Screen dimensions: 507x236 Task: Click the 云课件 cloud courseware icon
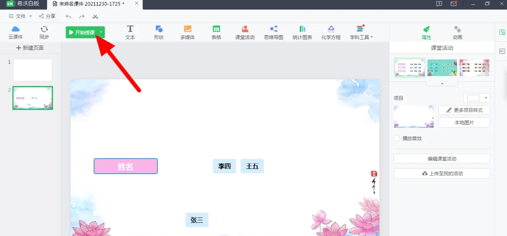point(15,32)
